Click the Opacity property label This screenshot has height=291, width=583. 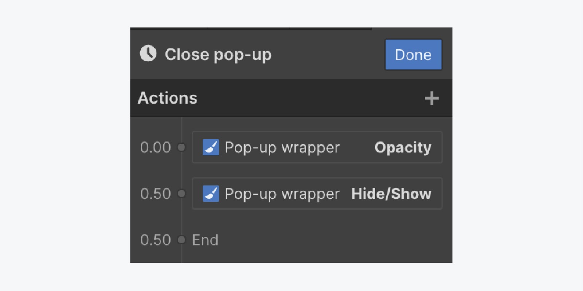coord(403,148)
